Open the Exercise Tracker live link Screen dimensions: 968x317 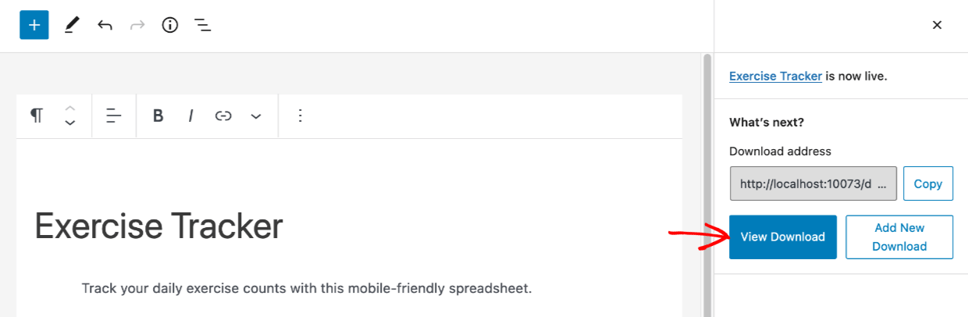[775, 77]
